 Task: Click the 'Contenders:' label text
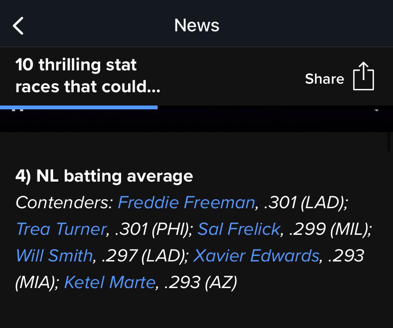coord(64,203)
